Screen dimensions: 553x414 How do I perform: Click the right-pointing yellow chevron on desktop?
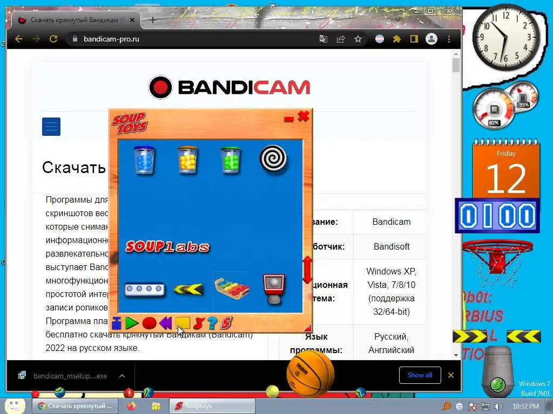pos(470,336)
